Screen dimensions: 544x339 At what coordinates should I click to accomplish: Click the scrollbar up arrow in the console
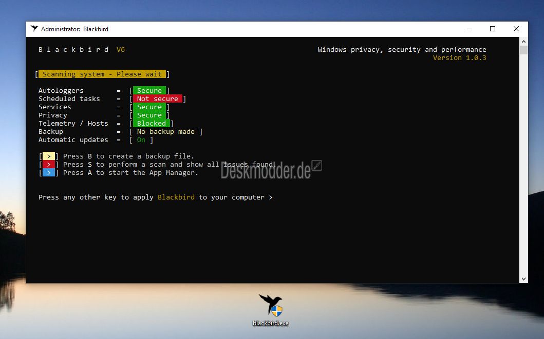[x=523, y=42]
